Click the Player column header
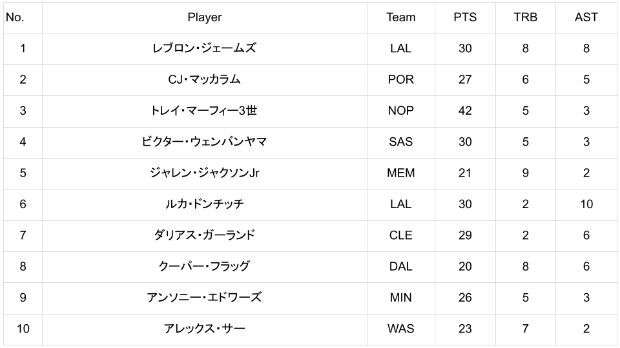 click(x=204, y=17)
